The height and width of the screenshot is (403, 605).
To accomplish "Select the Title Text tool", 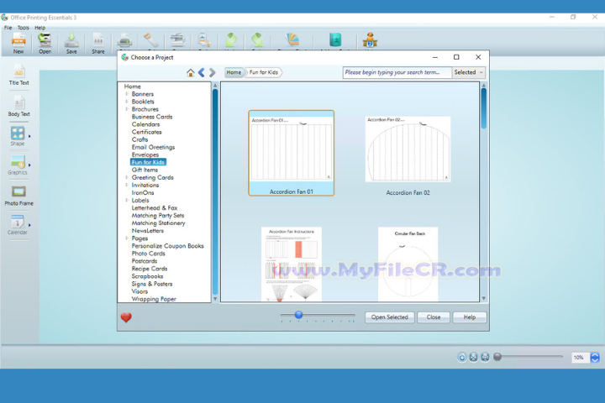I will [18, 76].
